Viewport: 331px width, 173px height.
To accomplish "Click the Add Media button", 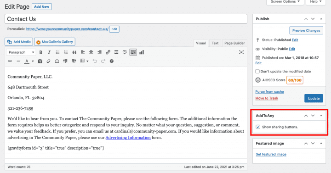I will point(19,42).
